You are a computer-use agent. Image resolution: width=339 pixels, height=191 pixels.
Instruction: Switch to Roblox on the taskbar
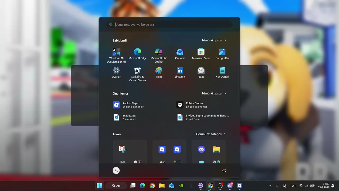239,186
